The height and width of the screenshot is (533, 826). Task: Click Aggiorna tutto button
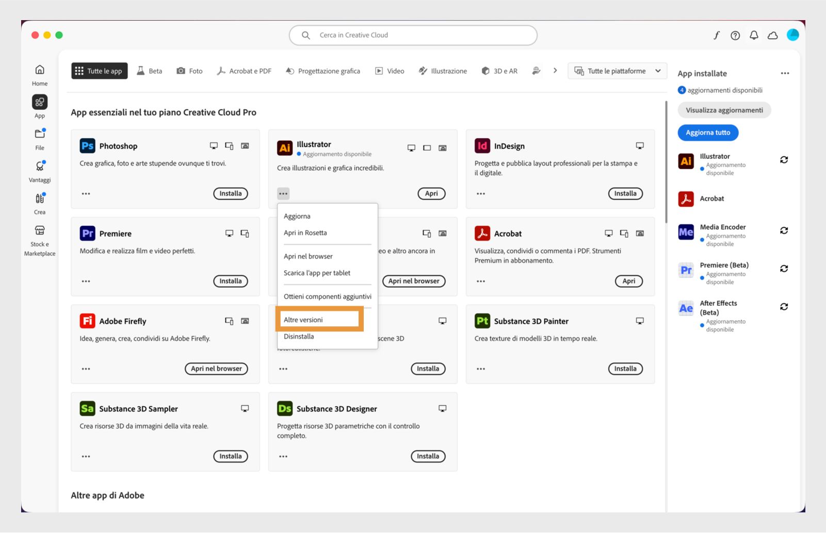708,132
